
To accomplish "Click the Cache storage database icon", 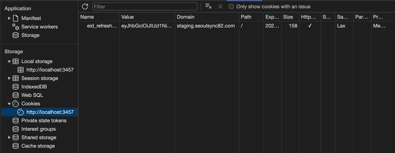I will (16, 146).
